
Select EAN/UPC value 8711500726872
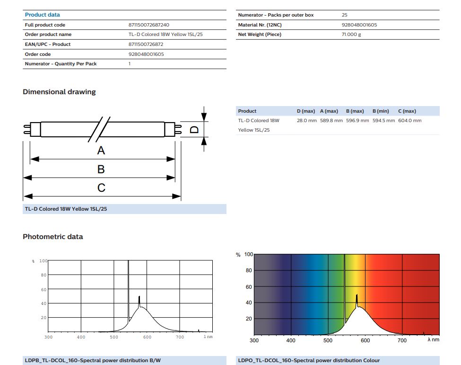tap(146, 45)
